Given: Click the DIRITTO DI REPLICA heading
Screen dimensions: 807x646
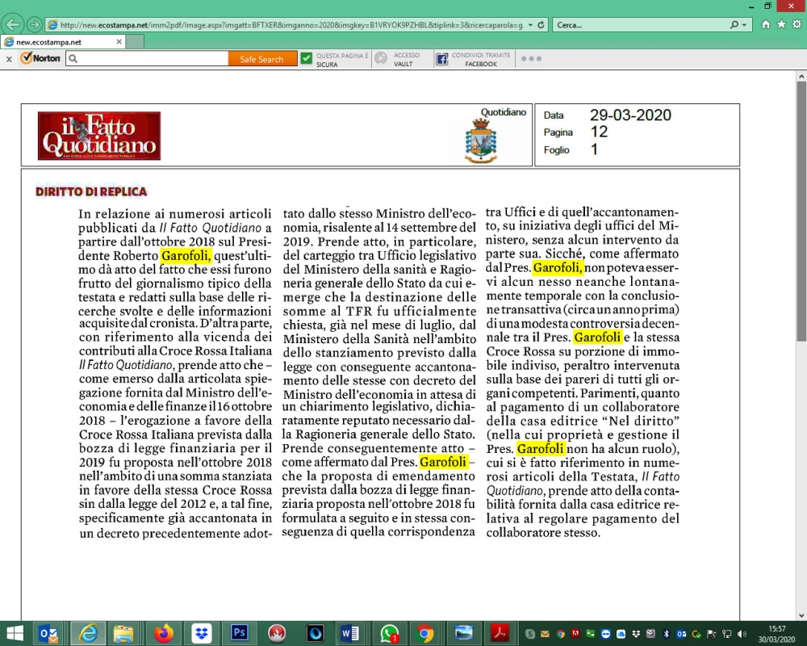Looking at the screenshot, I should (91, 191).
